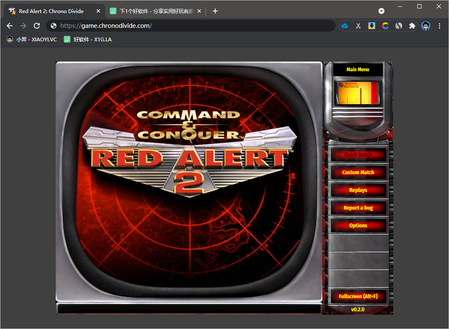Reload the Chrono Divide page
Image resolution: width=449 pixels, height=329 pixels.
point(37,26)
